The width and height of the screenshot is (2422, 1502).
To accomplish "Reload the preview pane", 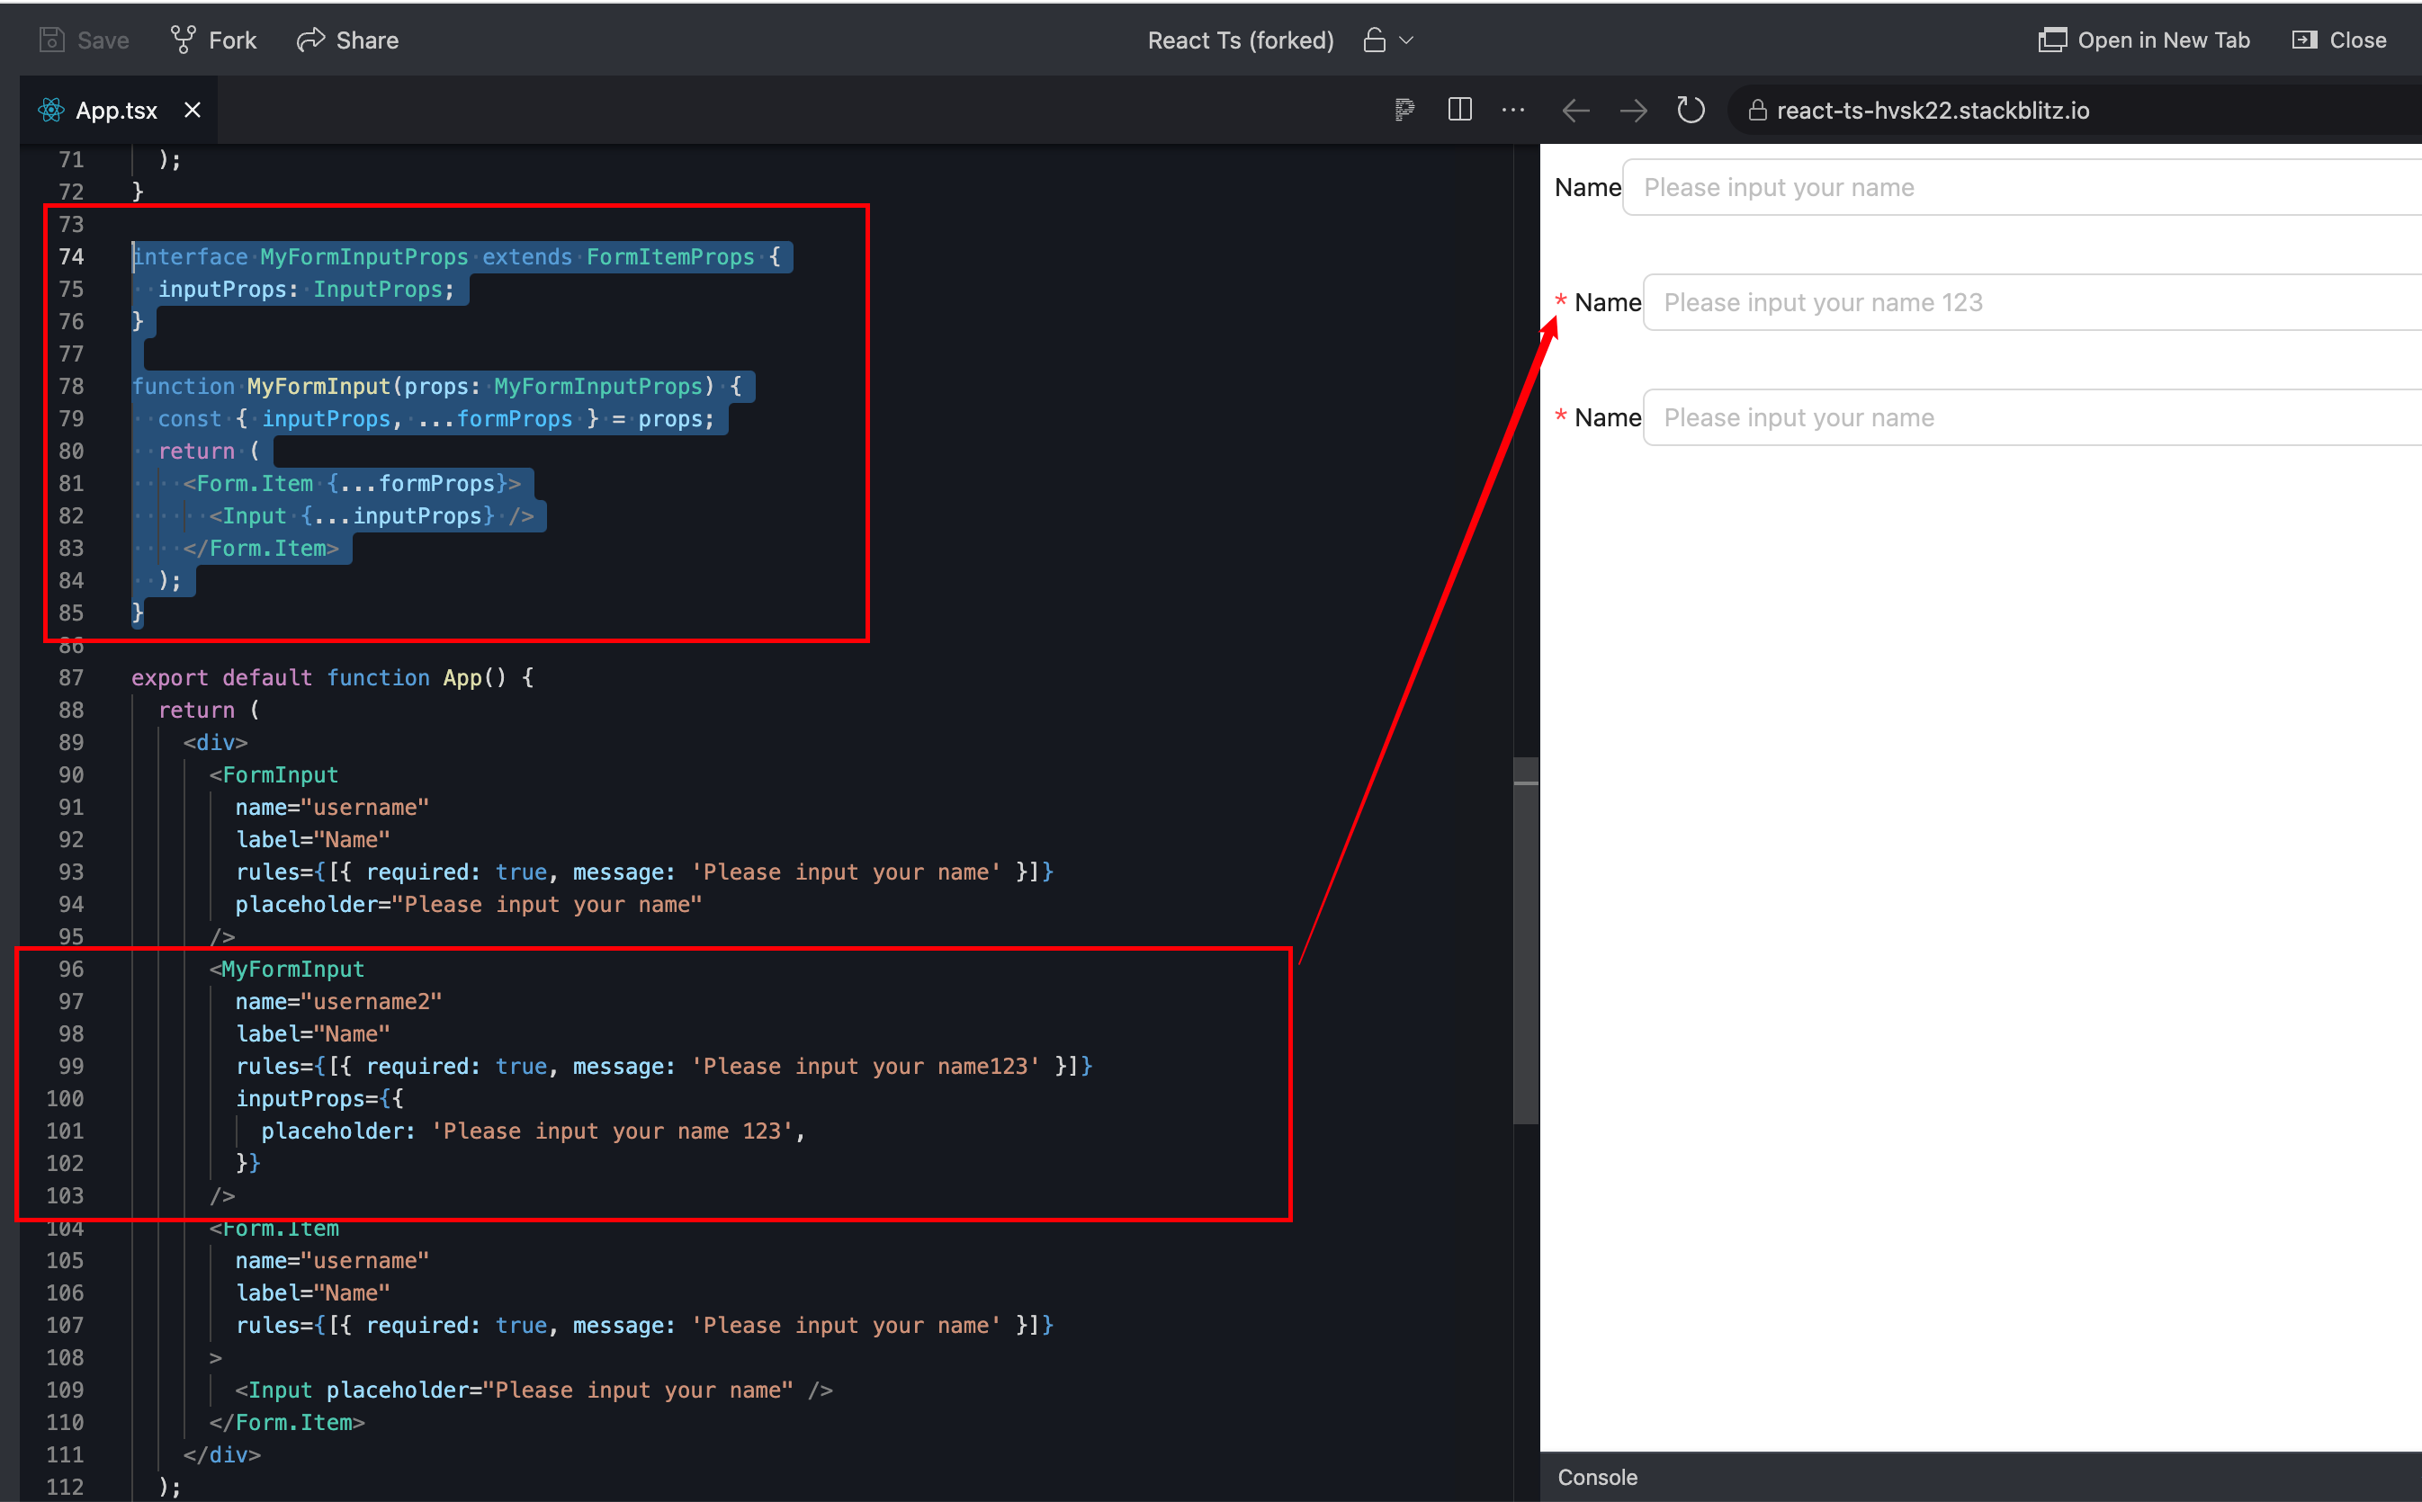I will click(1690, 109).
